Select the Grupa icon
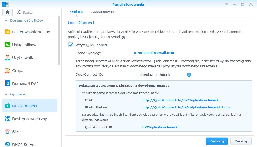 (x=8, y=70)
